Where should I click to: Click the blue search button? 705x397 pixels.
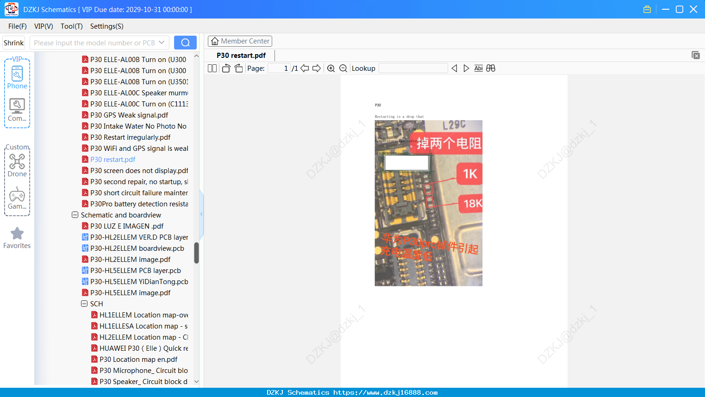[185, 43]
